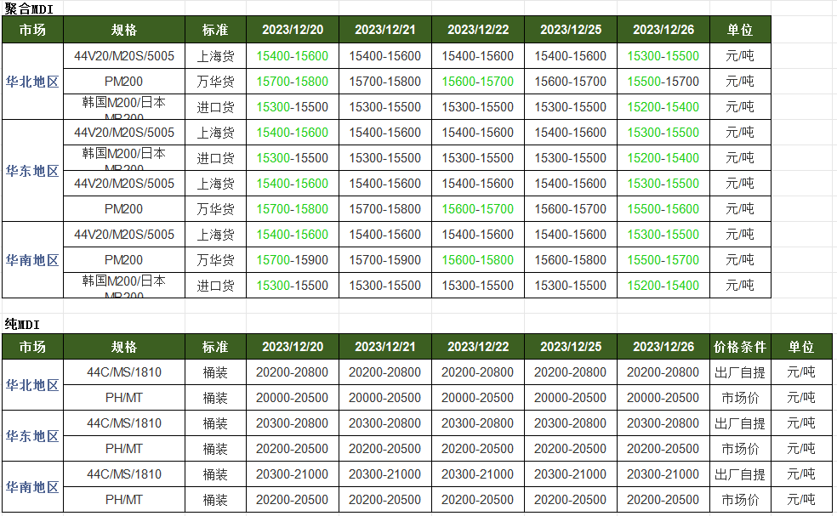Screen dimensions: 837x516
Task: Select the PH/MT spec cell in 华东地区
Action: pyautogui.click(x=124, y=449)
